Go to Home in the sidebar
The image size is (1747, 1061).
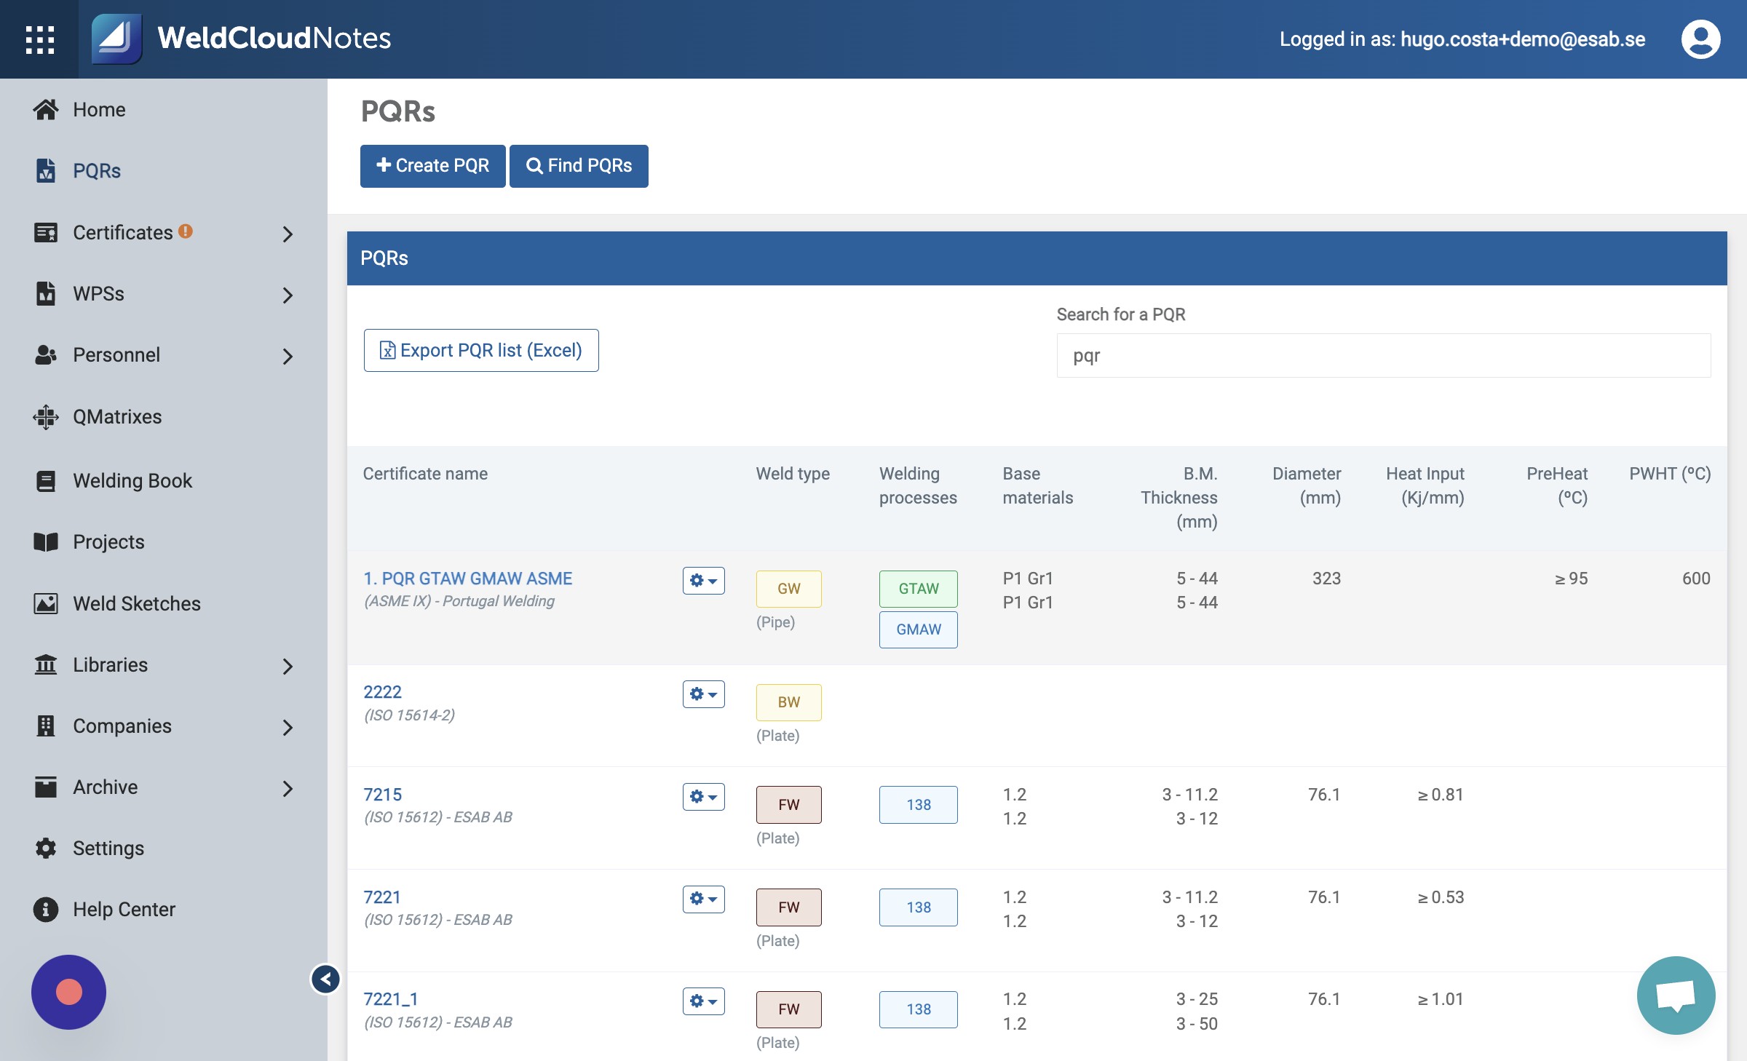pyautogui.click(x=99, y=109)
